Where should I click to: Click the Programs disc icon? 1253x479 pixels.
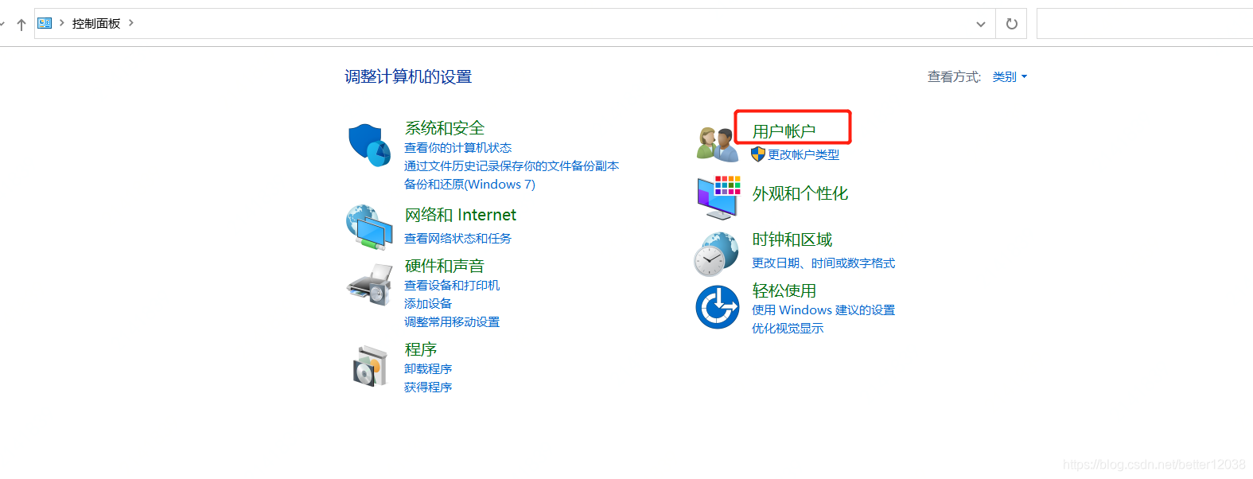coord(370,366)
